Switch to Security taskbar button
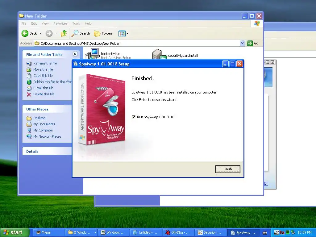Viewport: 316px width, 237px height. point(211,232)
